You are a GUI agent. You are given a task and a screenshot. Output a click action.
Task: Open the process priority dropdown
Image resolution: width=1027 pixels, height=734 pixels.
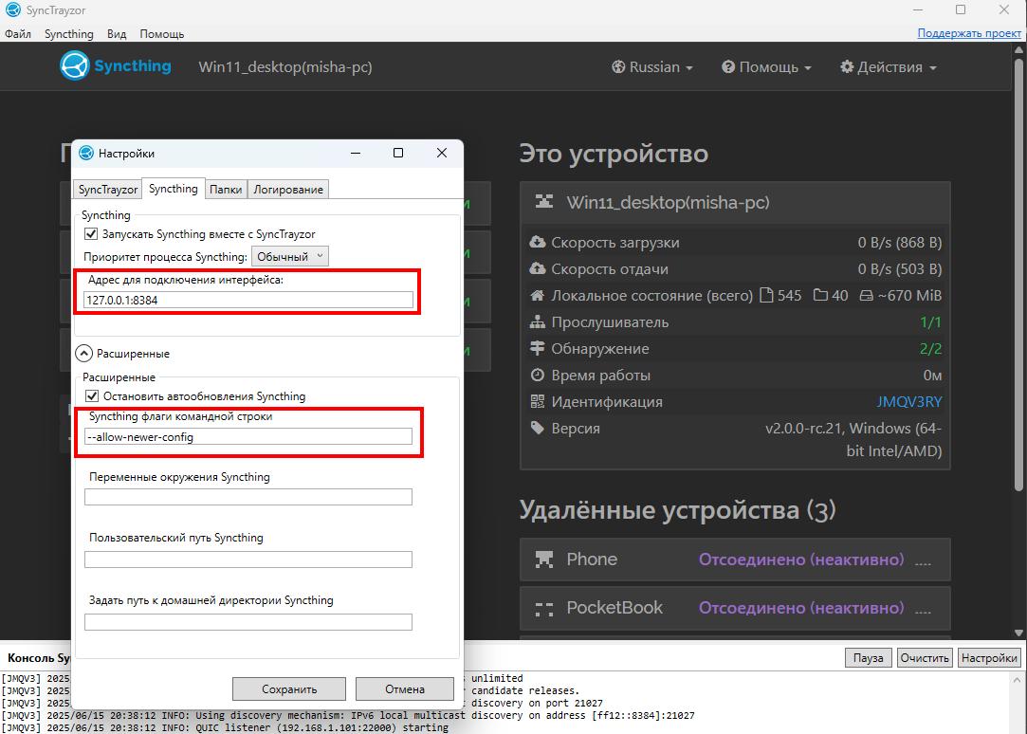(290, 256)
